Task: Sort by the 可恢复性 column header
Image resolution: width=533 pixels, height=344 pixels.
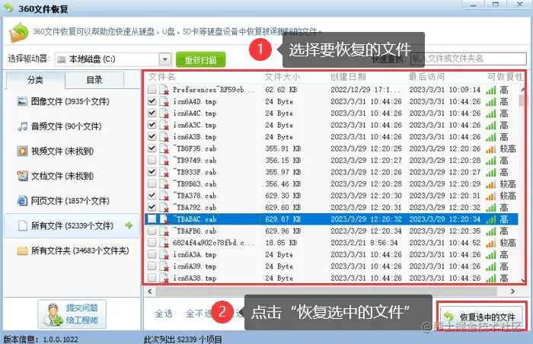Action: [505, 77]
